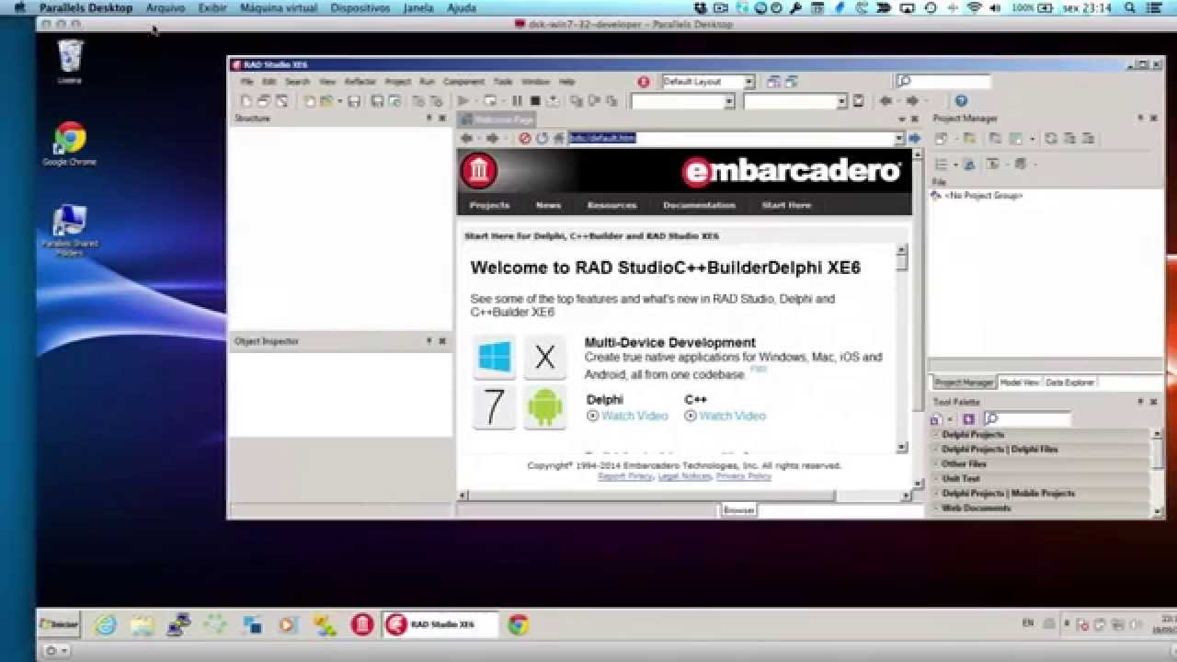
Task: Select the No Project Group tree item
Action: 977,196
